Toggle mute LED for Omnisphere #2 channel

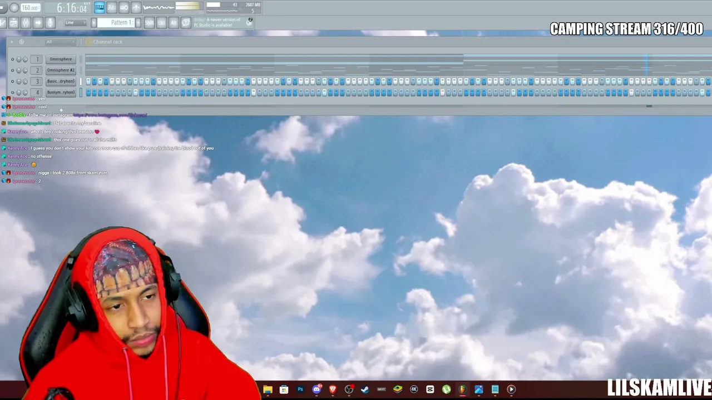pyautogui.click(x=12, y=71)
